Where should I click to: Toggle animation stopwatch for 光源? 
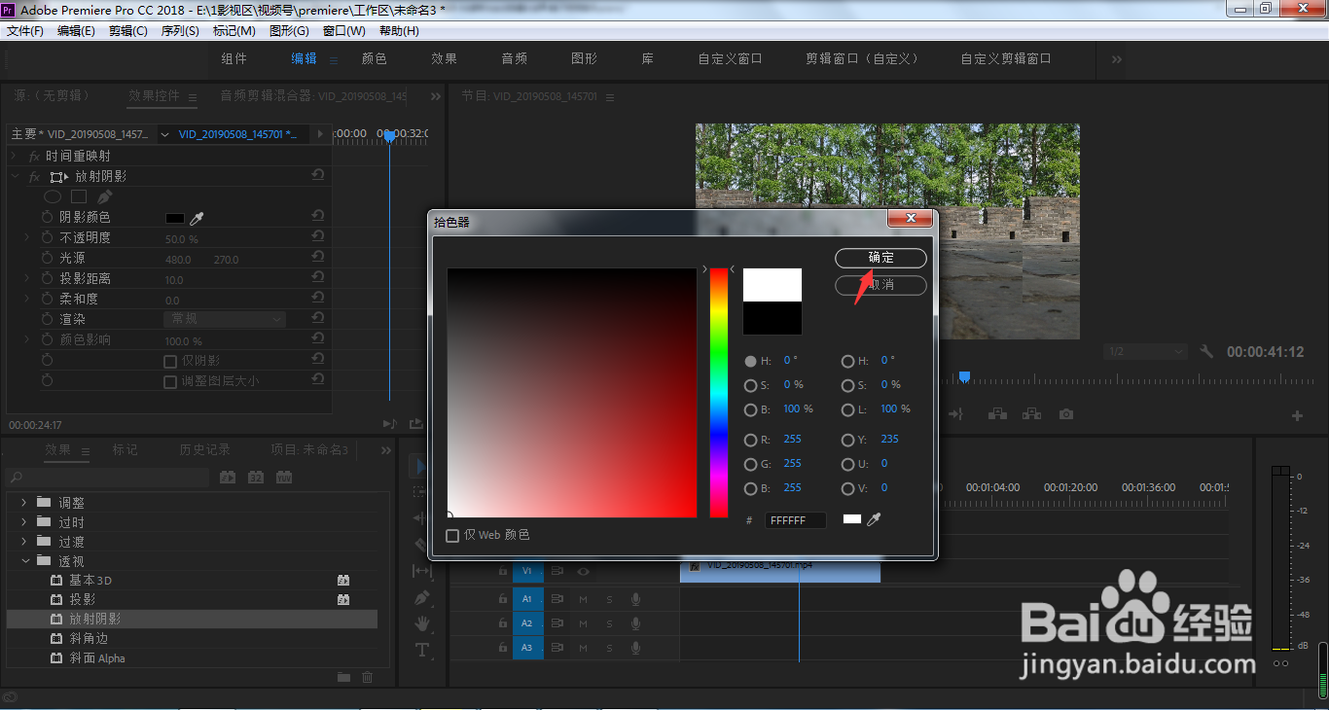point(47,259)
